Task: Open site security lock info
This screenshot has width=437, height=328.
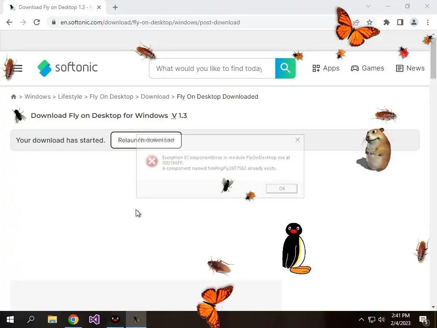Action: tap(54, 22)
